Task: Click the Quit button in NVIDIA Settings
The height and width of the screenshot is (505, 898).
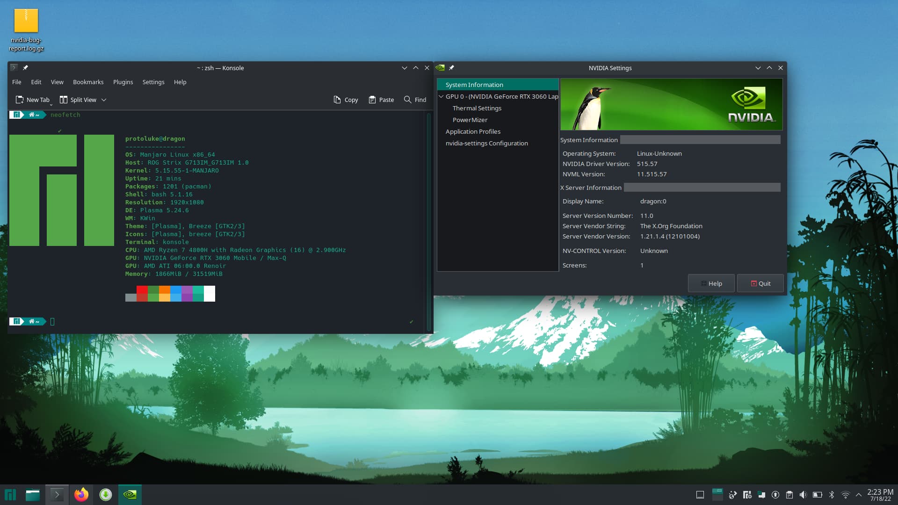Action: tap(760, 283)
